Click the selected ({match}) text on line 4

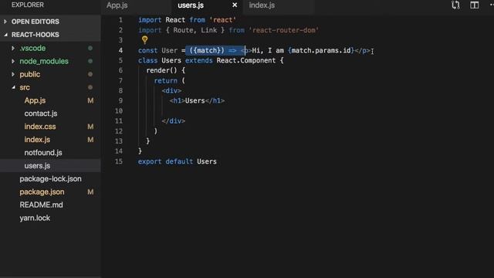(207, 50)
